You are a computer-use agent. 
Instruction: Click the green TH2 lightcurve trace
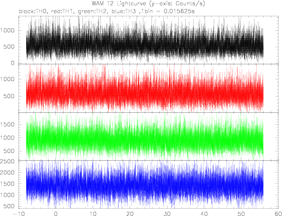[145, 136]
